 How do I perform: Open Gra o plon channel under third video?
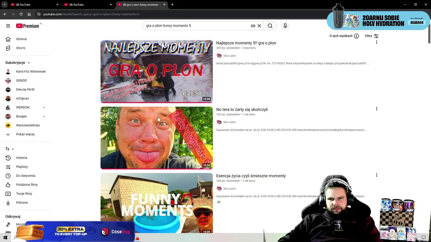coord(229,189)
